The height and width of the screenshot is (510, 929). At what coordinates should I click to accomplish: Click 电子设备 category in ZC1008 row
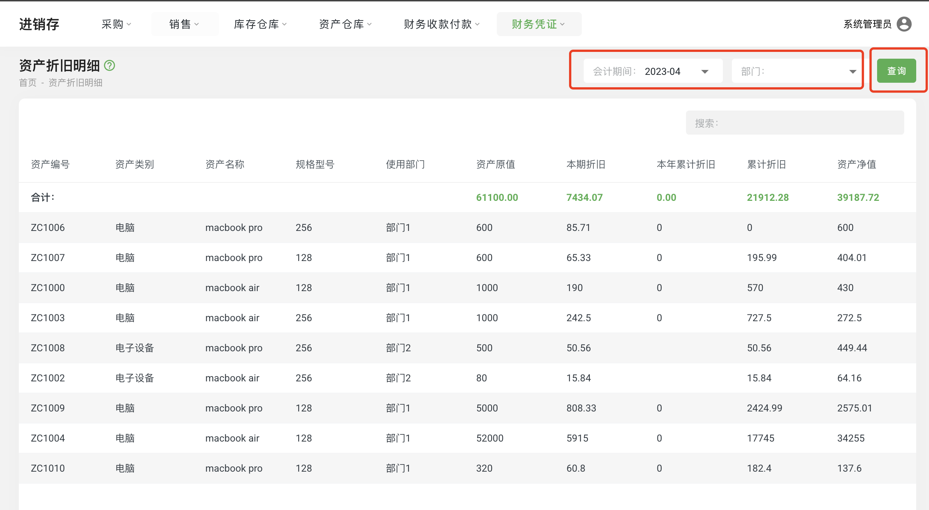coord(135,348)
